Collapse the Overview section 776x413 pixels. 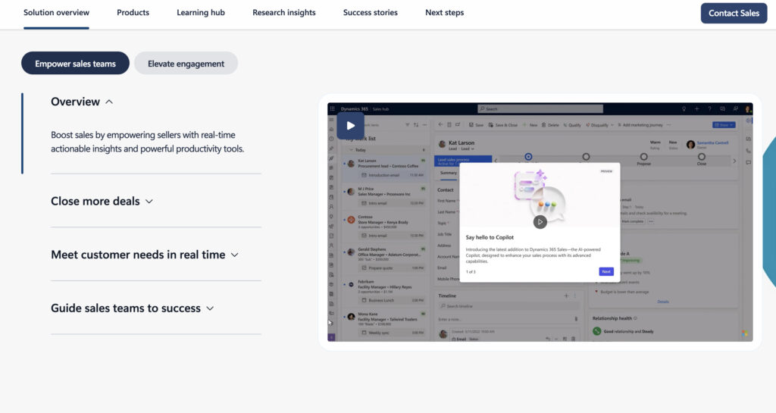point(82,102)
